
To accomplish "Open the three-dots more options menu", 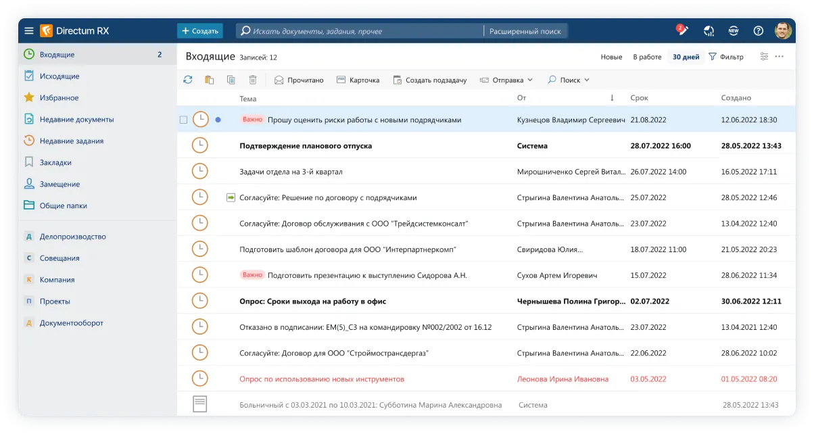I will coord(780,57).
